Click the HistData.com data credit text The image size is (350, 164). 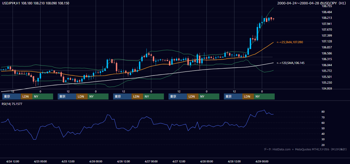point(305,149)
